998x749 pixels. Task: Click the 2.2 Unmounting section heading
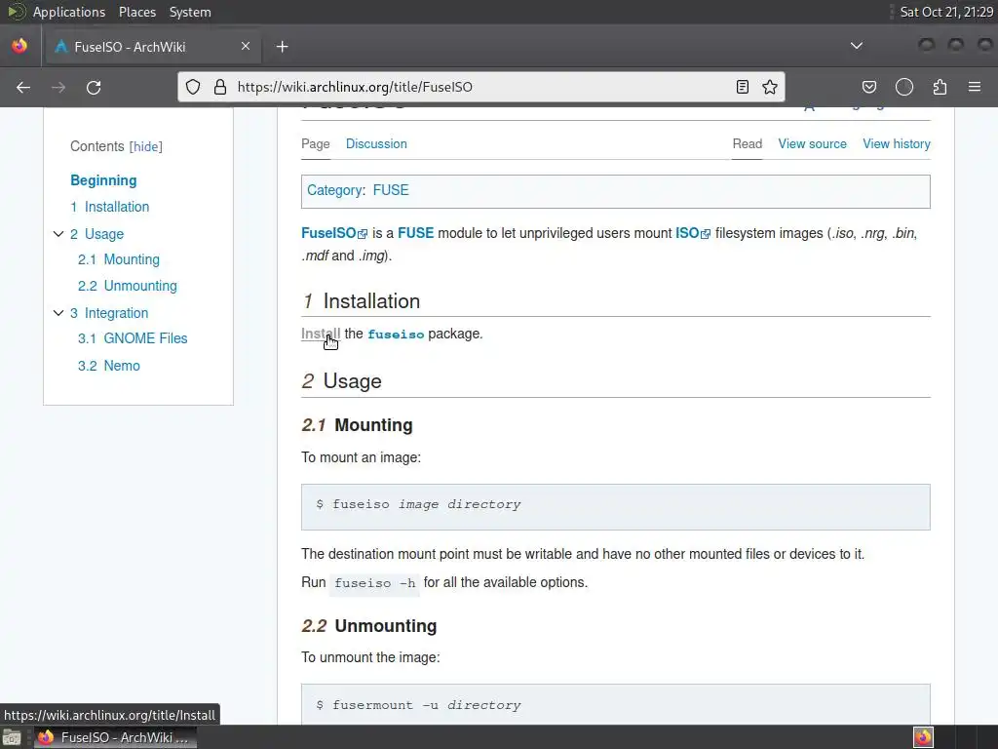[x=369, y=626]
